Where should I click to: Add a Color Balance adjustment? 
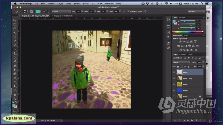coord(182,46)
